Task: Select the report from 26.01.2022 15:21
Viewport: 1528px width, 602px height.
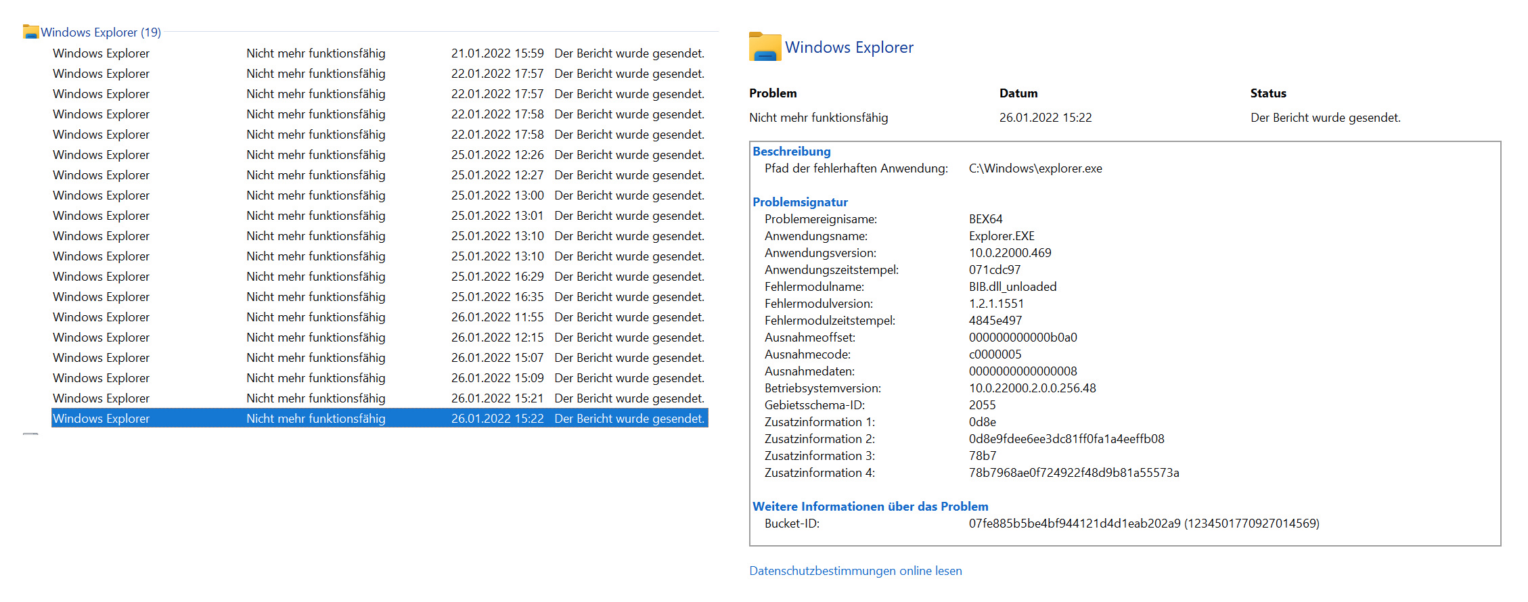Action: coord(380,398)
